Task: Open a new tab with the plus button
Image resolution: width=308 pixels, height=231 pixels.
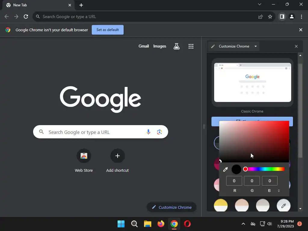Action: (81, 5)
